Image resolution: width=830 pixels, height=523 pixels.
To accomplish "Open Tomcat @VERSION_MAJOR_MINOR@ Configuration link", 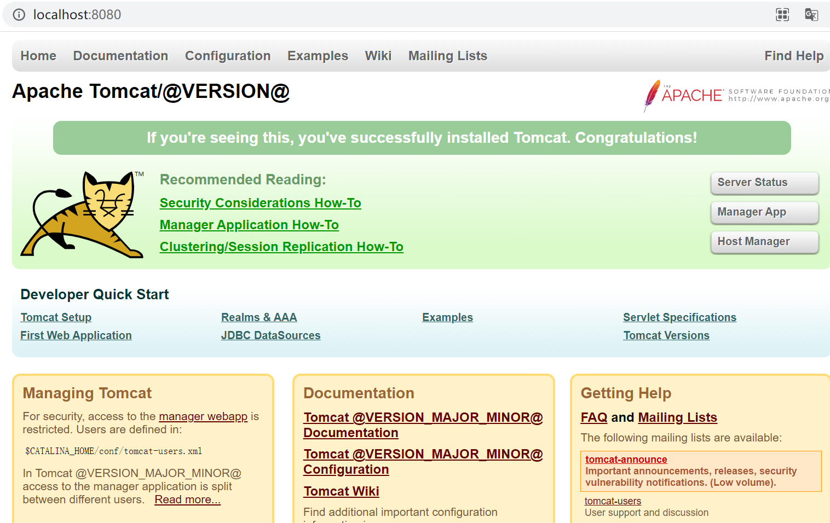I will click(423, 462).
